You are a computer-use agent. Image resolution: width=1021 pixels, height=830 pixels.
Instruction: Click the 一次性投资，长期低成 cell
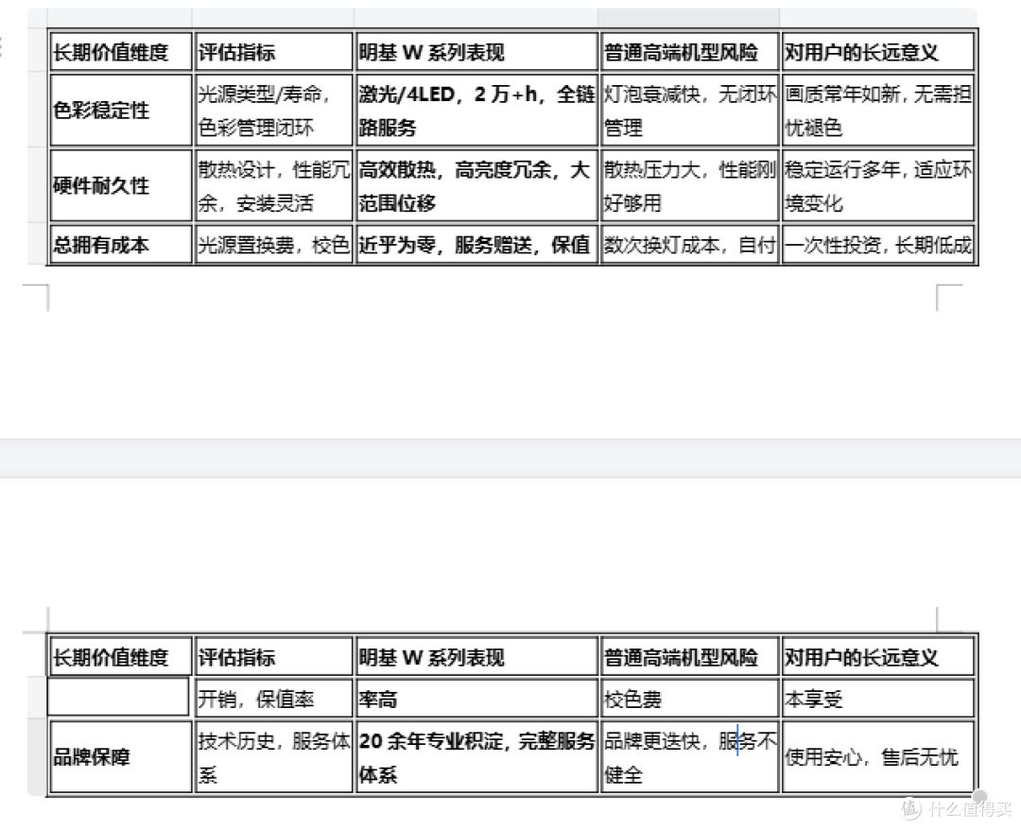[x=877, y=245]
